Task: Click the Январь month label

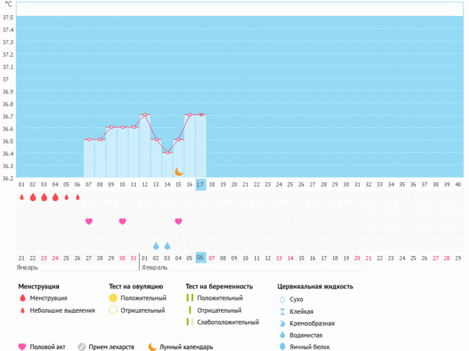Action: click(27, 267)
